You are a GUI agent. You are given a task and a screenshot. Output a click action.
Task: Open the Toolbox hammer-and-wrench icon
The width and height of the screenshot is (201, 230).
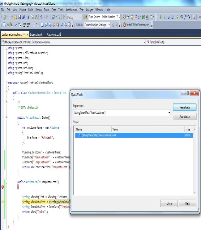(139, 17)
